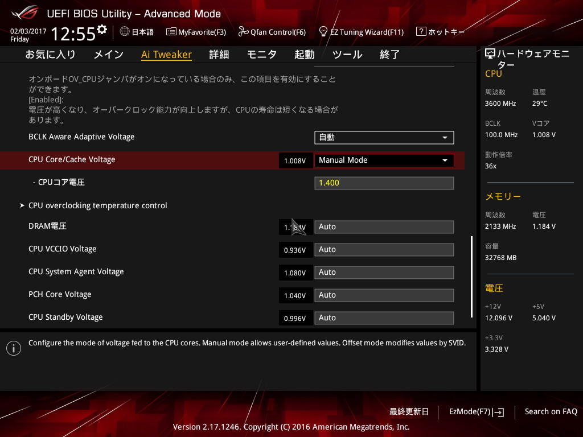The image size is (583, 437).
Task: Click the info icon beside help text
Action: click(14, 348)
